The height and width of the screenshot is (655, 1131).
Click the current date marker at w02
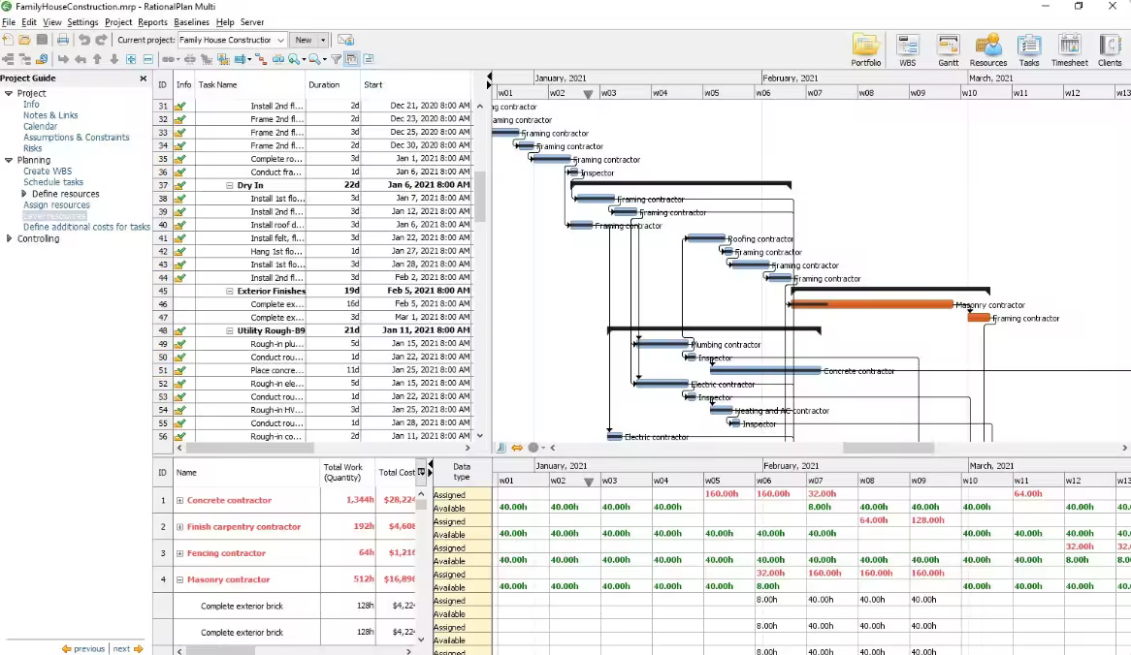pyautogui.click(x=588, y=94)
